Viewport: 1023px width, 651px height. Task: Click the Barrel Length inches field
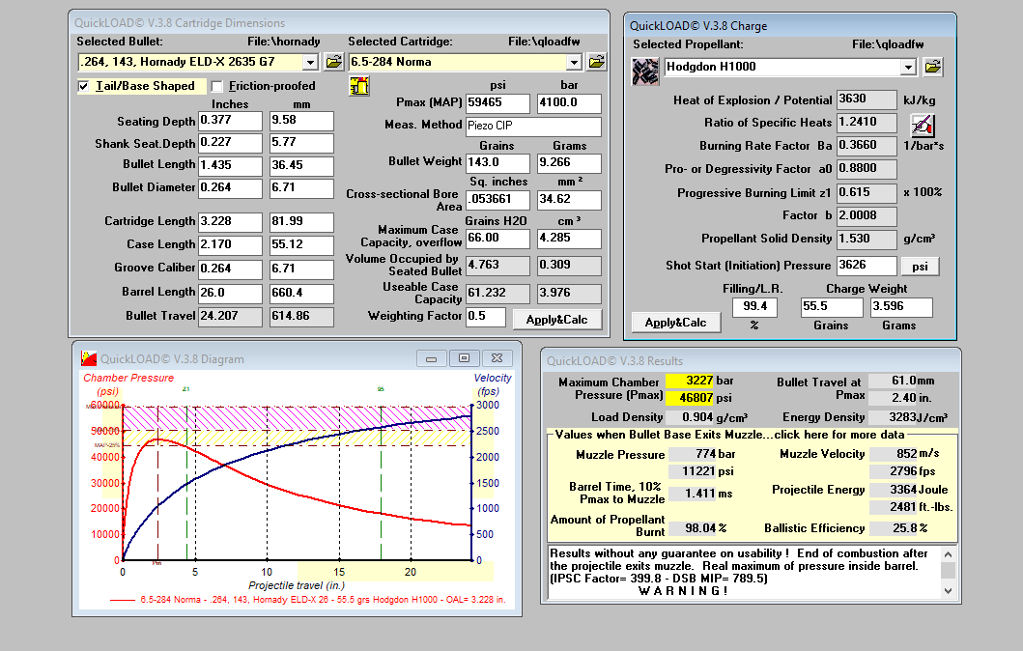pyautogui.click(x=230, y=292)
